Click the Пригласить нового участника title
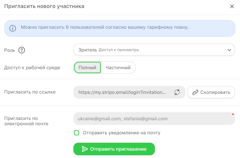This screenshot has height=158, width=240. tap(44, 6)
